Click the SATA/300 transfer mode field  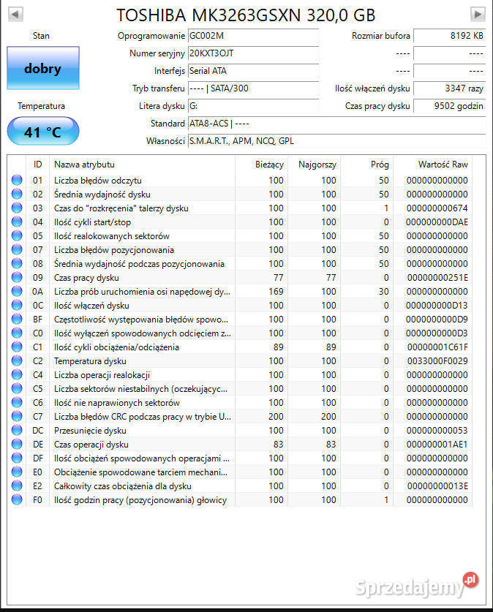pyautogui.click(x=253, y=88)
